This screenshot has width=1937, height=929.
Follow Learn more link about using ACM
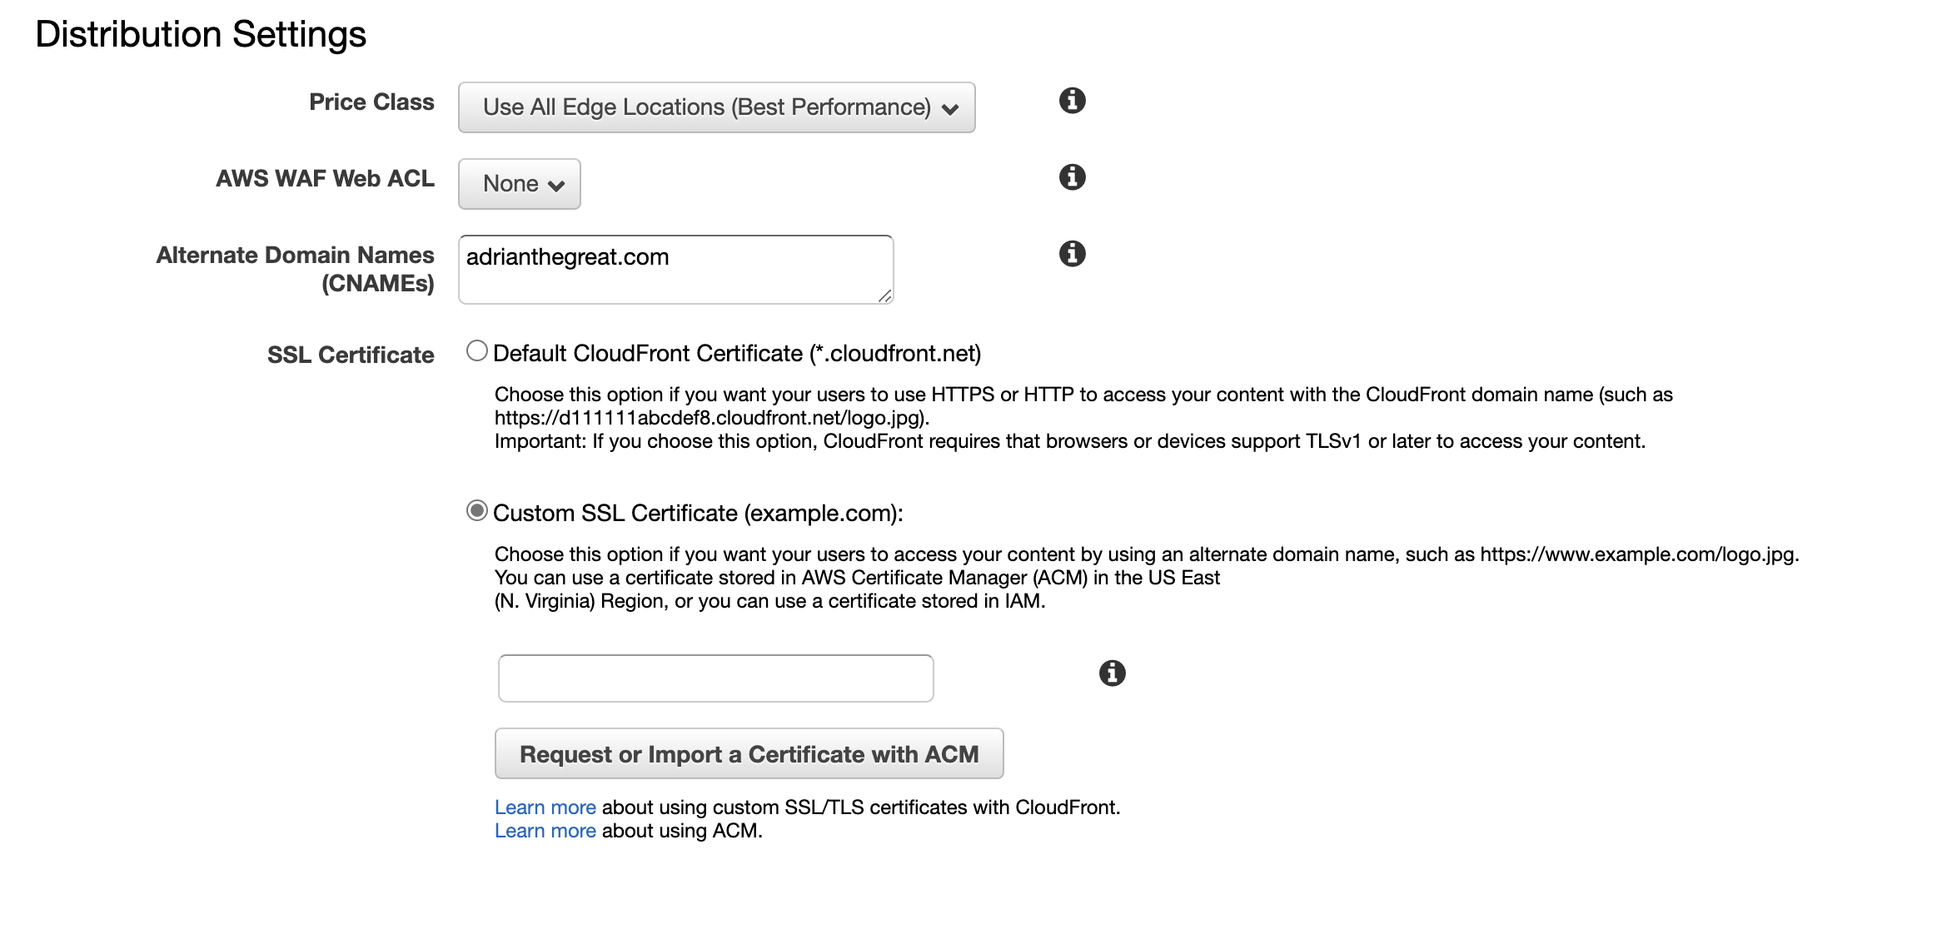pyautogui.click(x=545, y=831)
